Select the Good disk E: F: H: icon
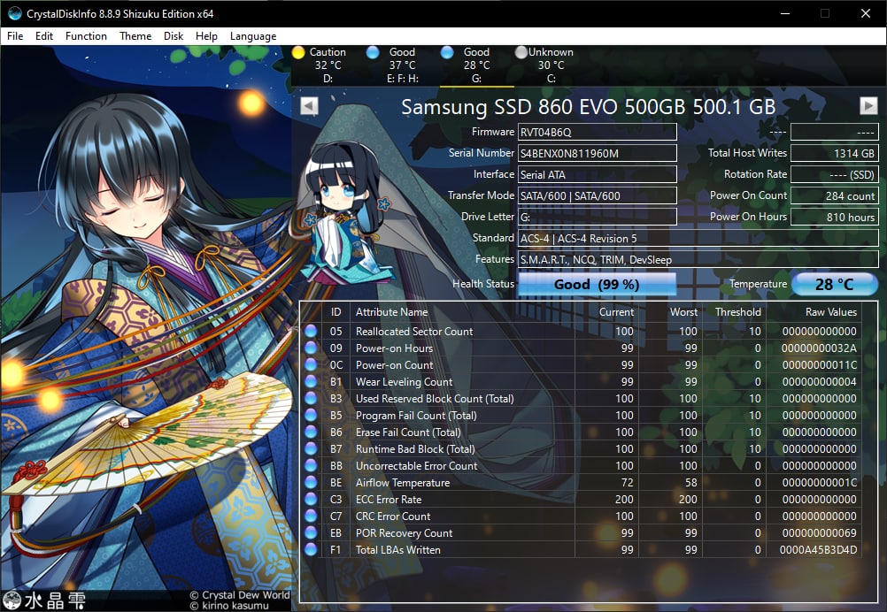The image size is (887, 612). tap(373, 52)
